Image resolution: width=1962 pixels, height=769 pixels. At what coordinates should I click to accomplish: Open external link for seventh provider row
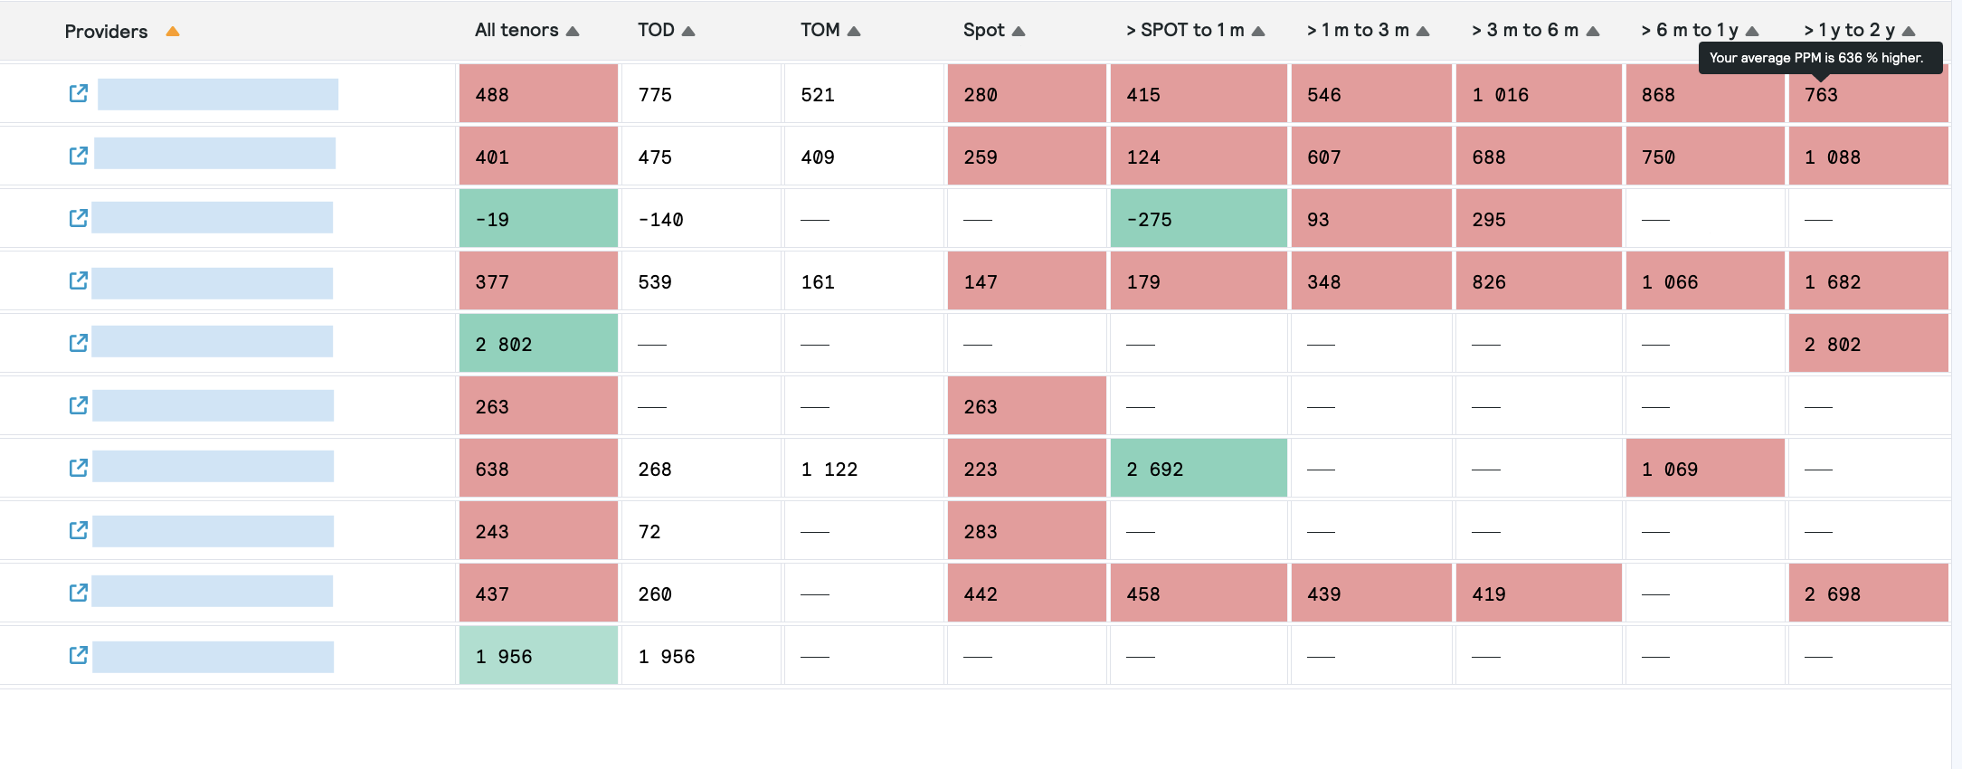point(79,468)
